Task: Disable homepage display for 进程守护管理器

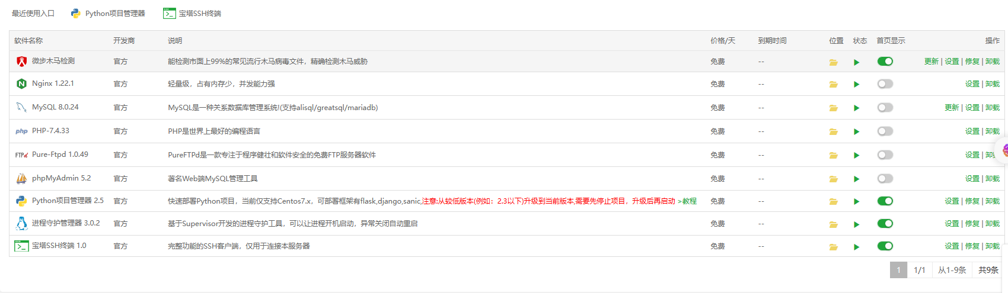Action: coord(885,223)
